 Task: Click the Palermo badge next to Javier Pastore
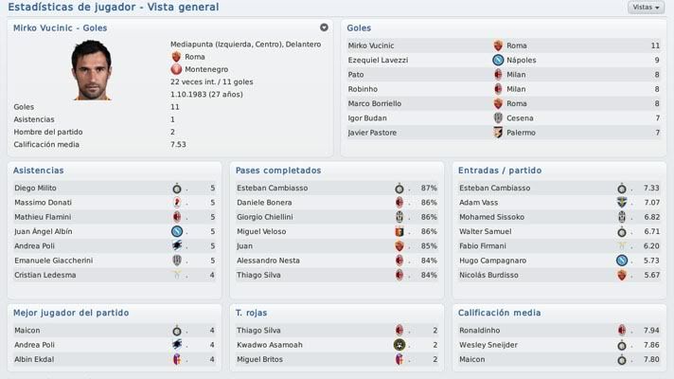498,133
